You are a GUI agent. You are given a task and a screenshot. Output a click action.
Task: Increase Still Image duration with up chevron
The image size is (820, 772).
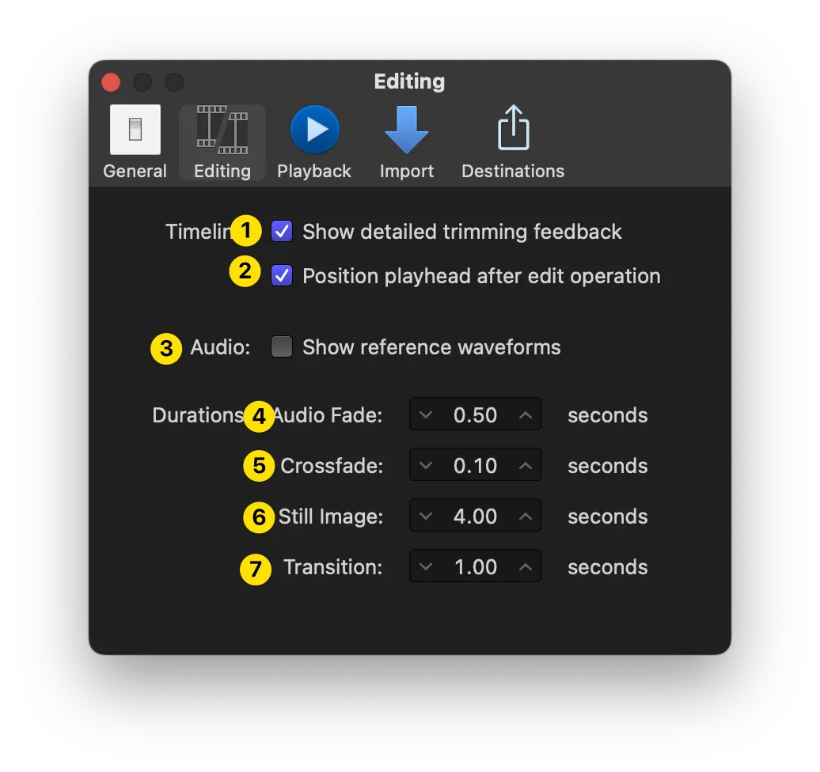[526, 517]
